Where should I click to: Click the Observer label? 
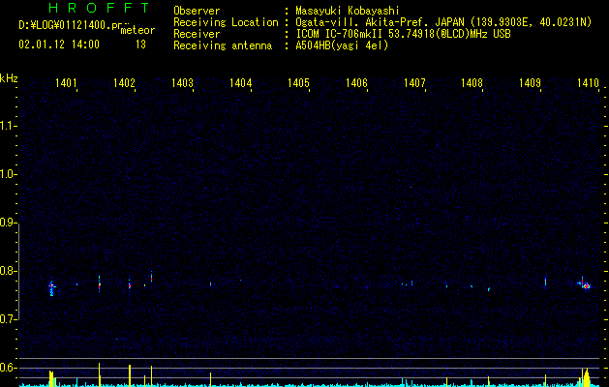pyautogui.click(x=197, y=11)
